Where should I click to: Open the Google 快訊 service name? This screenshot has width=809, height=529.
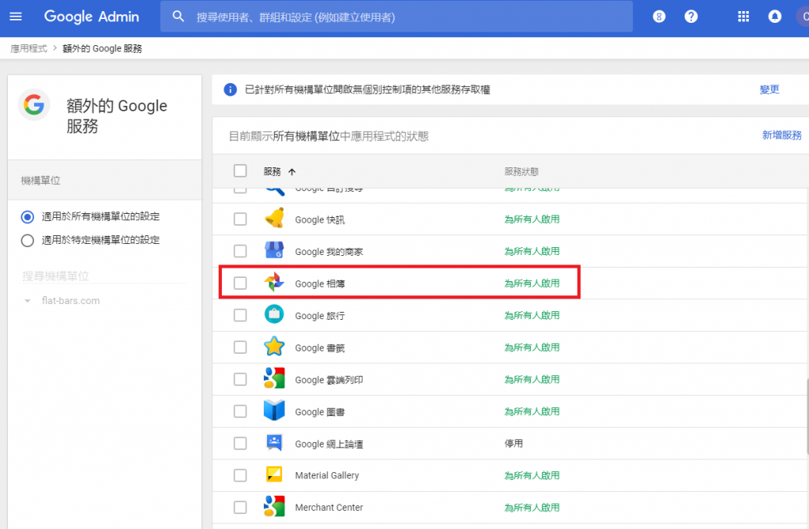pos(320,219)
